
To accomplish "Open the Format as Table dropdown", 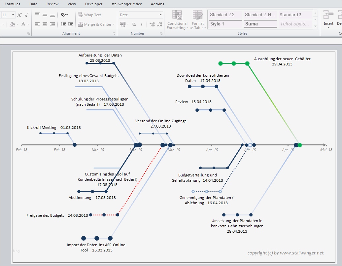I will coord(197,20).
